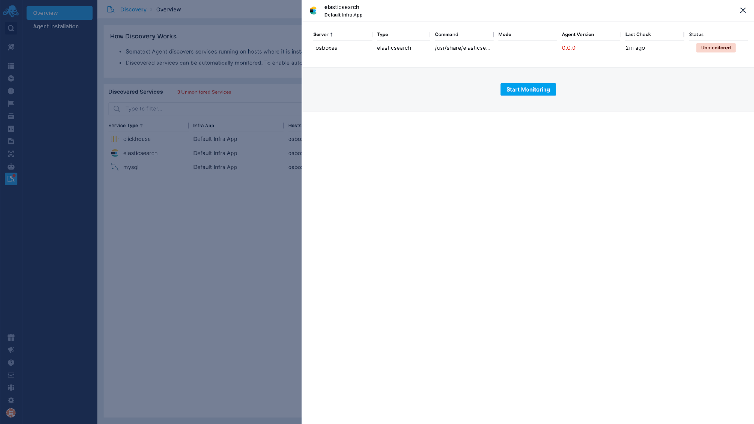Open the settings gear icon in sidebar
754x424 pixels.
[x=11, y=400]
